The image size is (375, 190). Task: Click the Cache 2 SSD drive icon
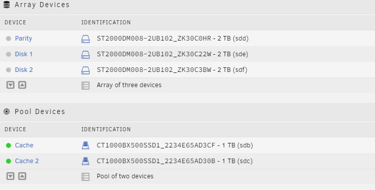tap(85, 161)
